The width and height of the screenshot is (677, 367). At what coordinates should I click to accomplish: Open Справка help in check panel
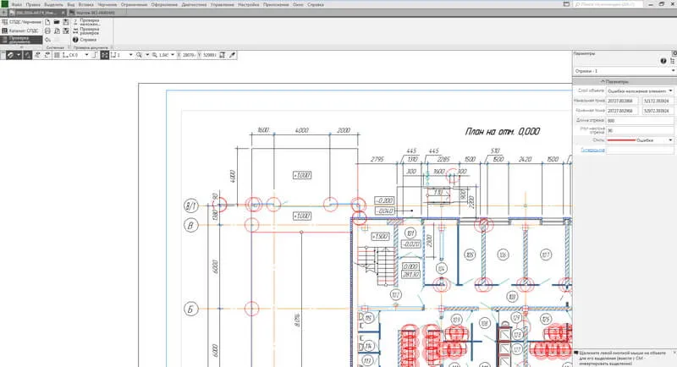(88, 40)
